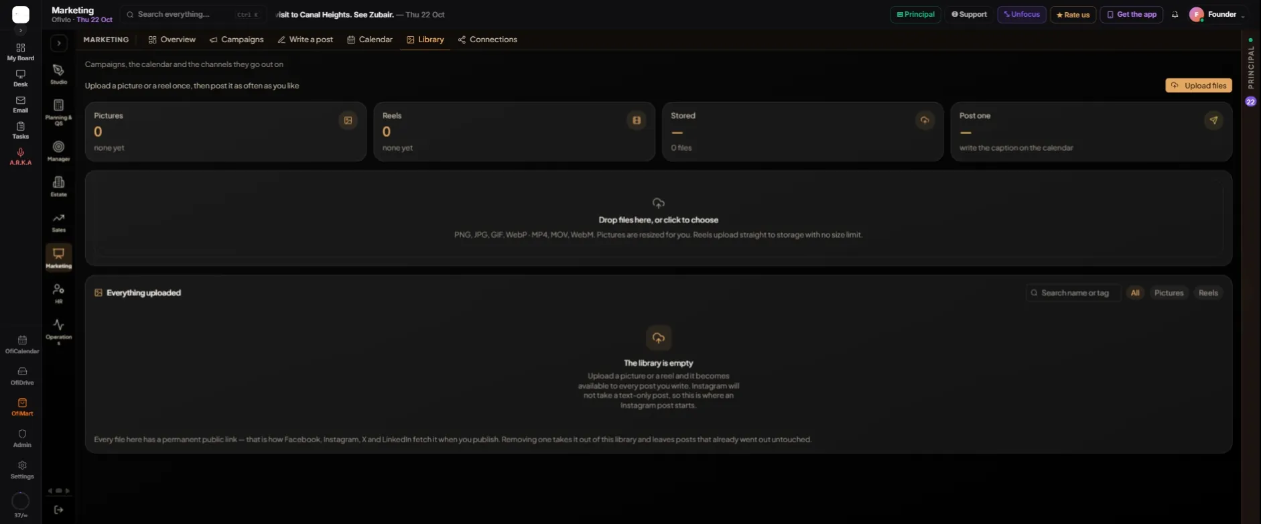Open the Studio module icon
The height and width of the screenshot is (524, 1261).
(59, 74)
